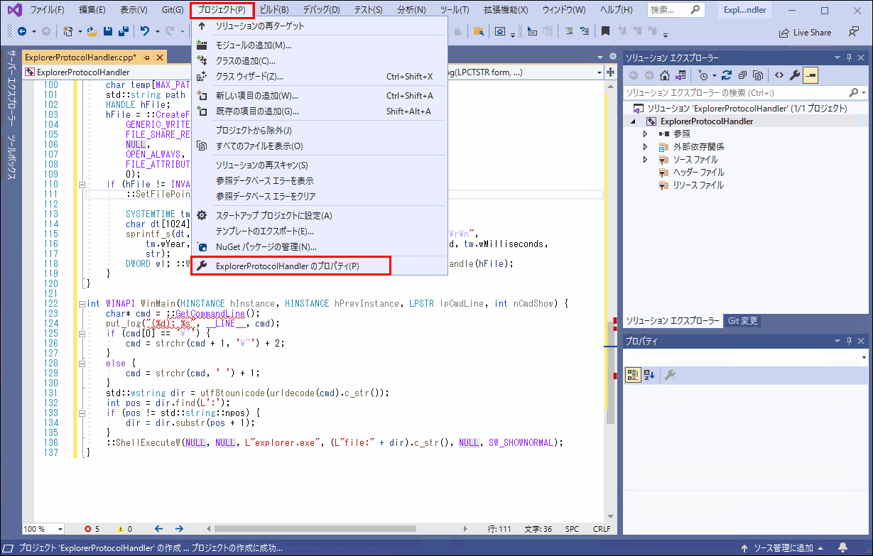Click the Home icon in Solution Explorer toolbar
The width and height of the screenshot is (873, 556).
(664, 75)
